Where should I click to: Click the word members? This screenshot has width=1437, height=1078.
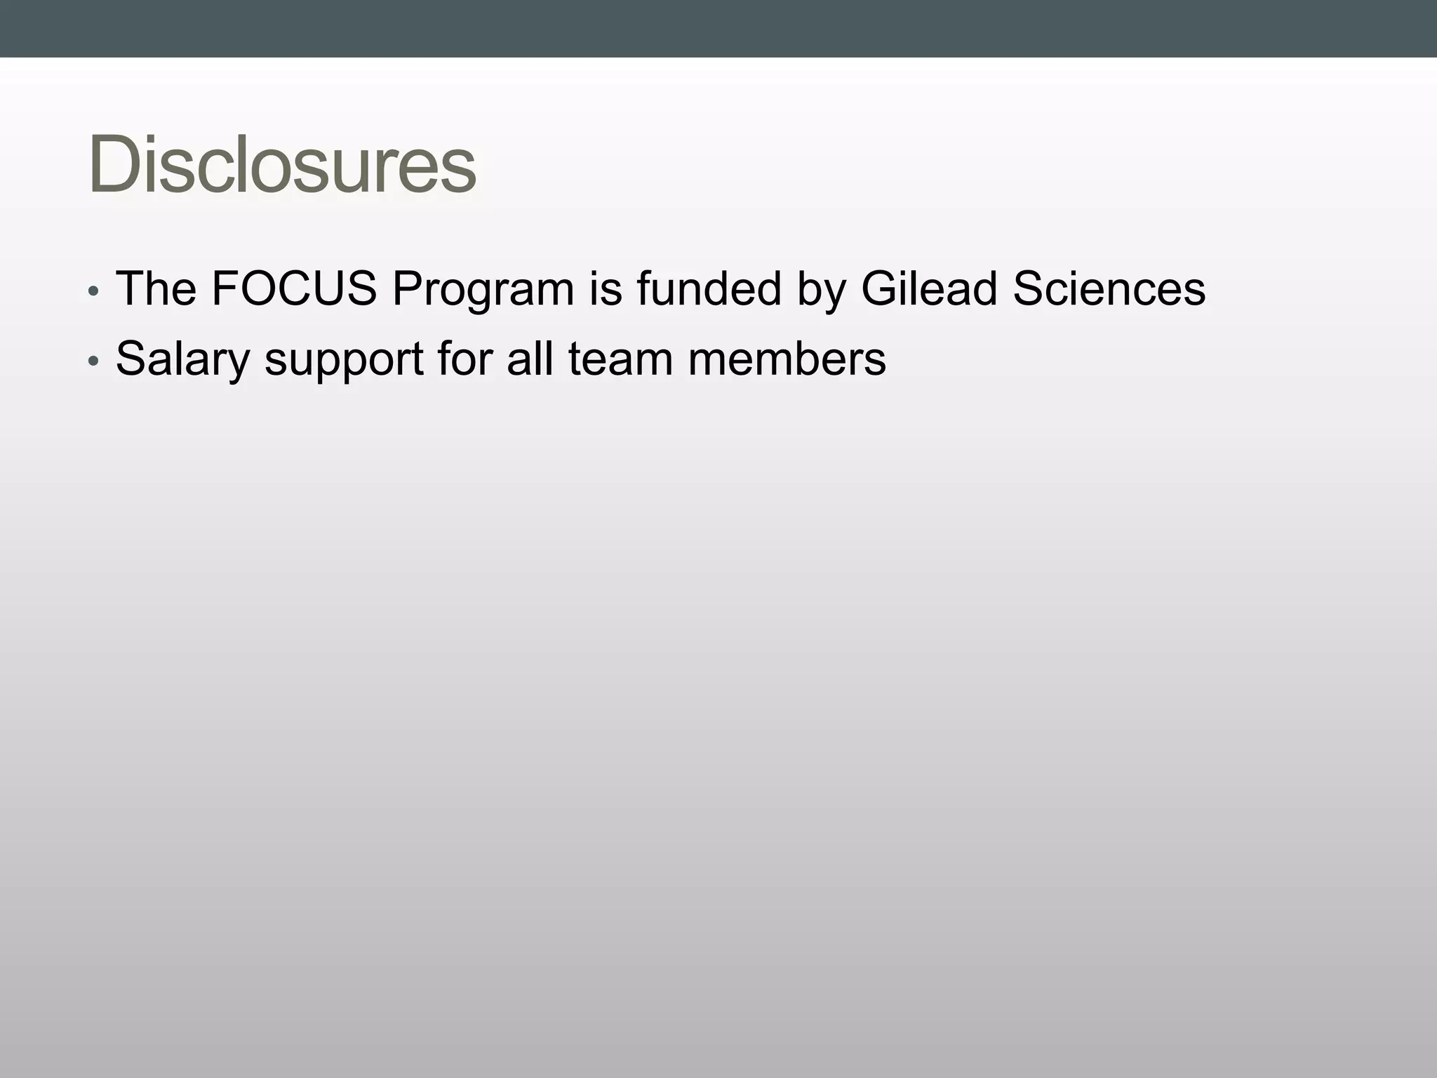coord(787,359)
